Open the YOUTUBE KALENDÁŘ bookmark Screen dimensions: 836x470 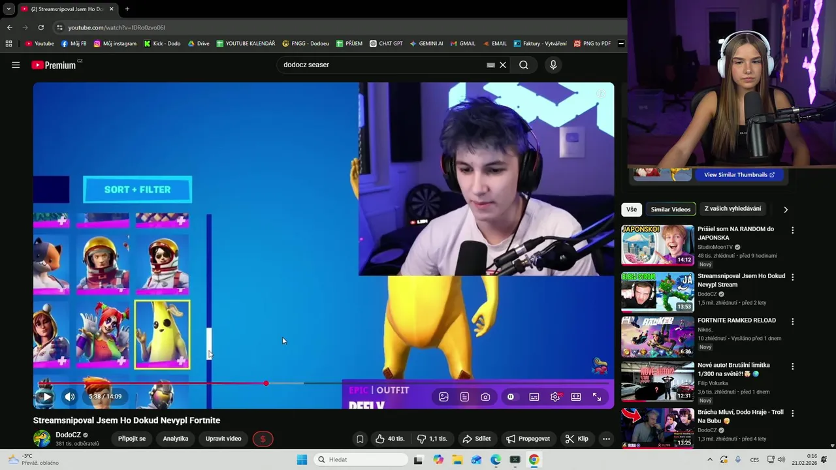(x=246, y=44)
